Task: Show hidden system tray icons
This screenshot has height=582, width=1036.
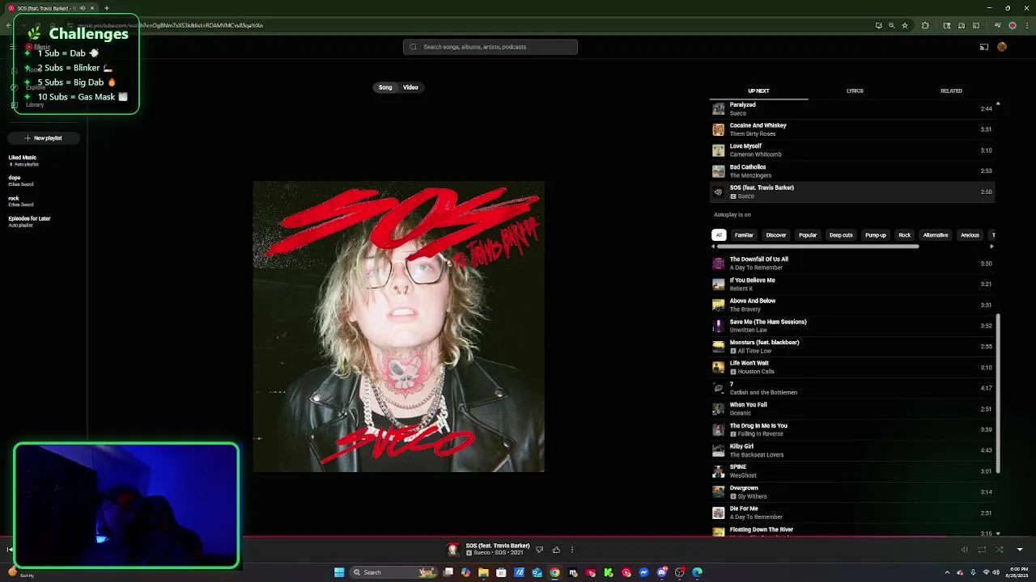Action: pos(946,572)
